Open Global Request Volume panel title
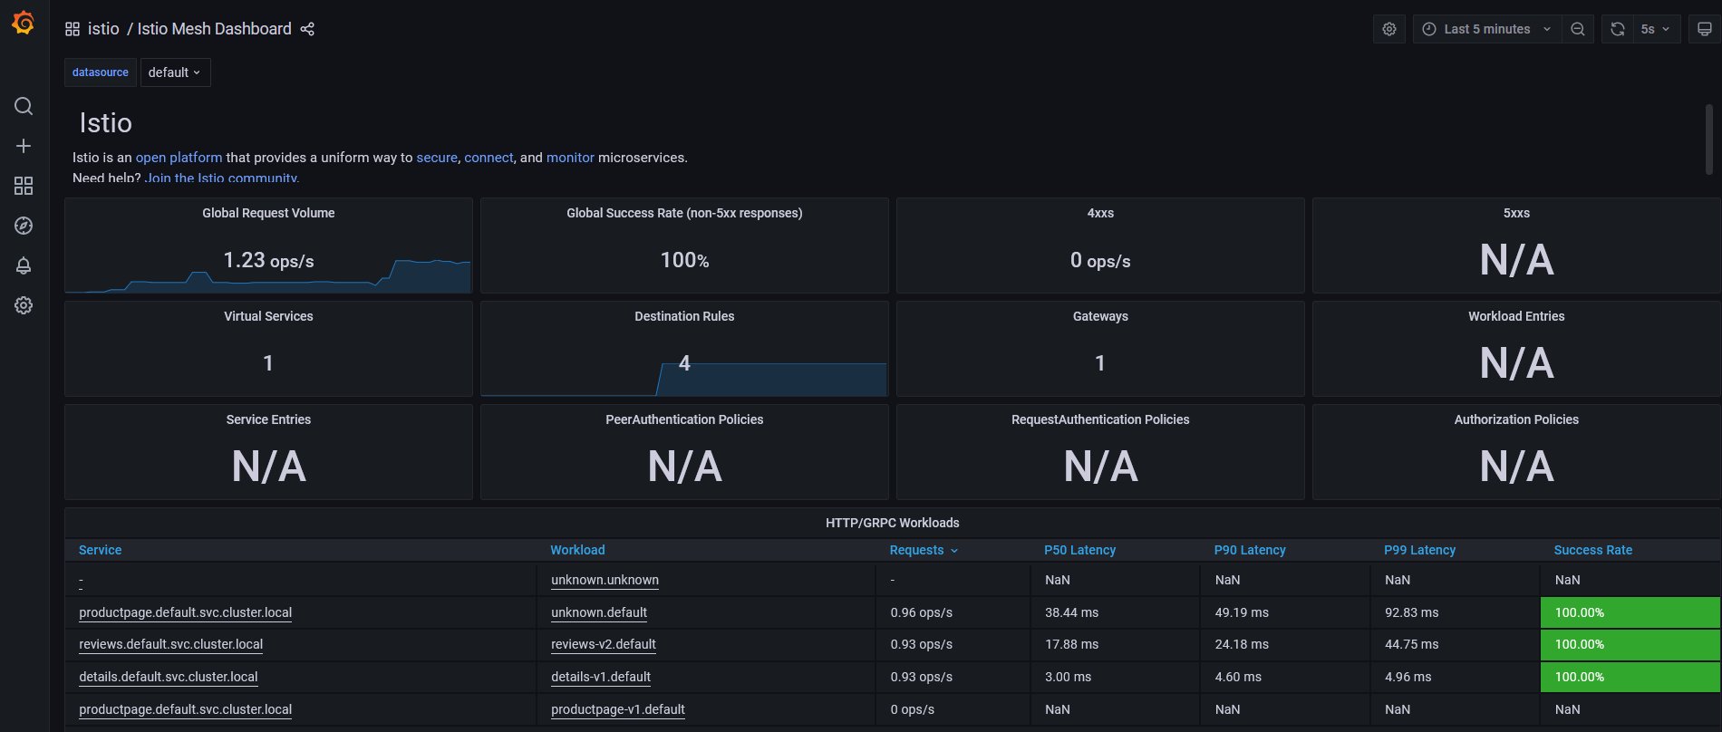Screen dimensions: 1722x732 click(268, 213)
